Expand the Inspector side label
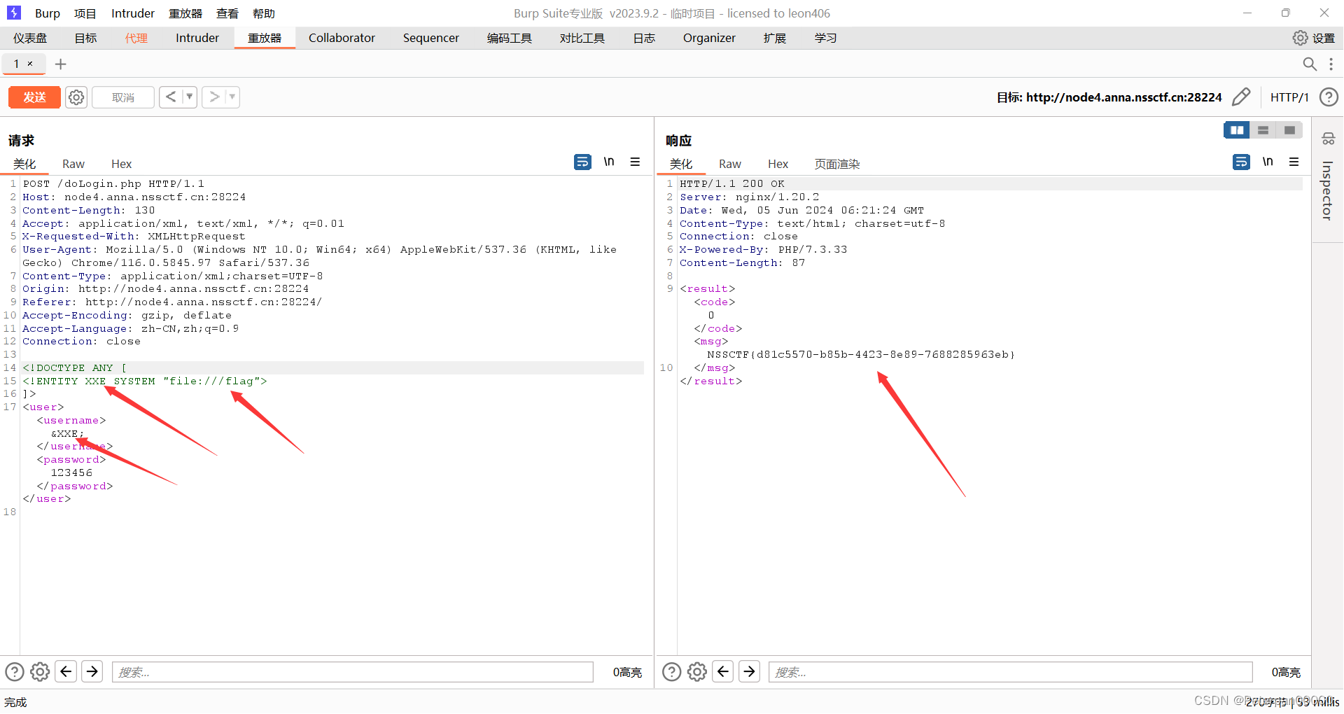This screenshot has width=1344, height=714. (x=1327, y=190)
